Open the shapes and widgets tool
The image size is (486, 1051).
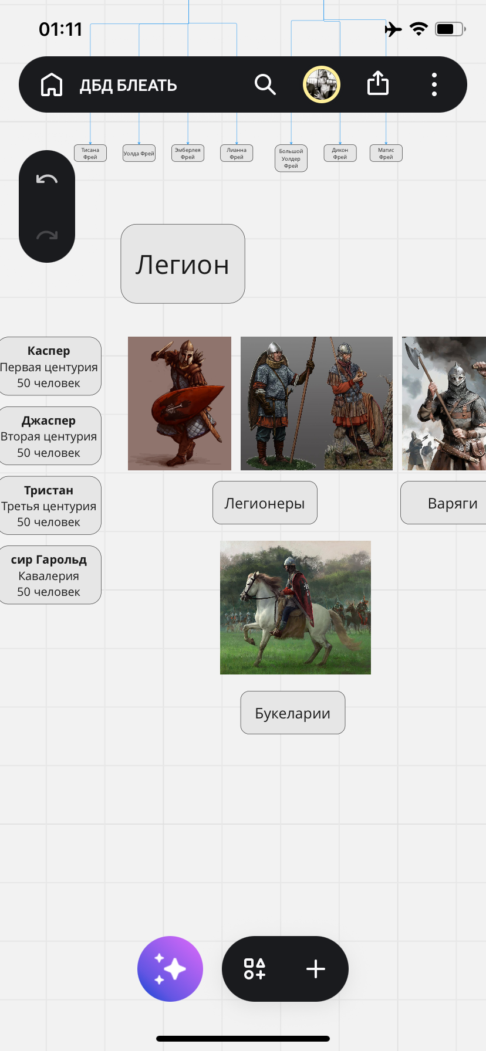255,968
